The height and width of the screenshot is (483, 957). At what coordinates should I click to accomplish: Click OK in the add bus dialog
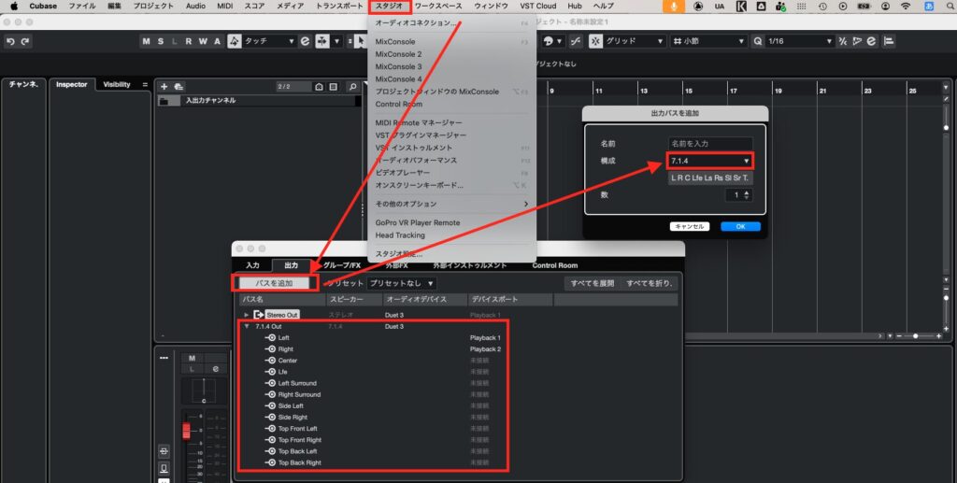[x=740, y=226]
